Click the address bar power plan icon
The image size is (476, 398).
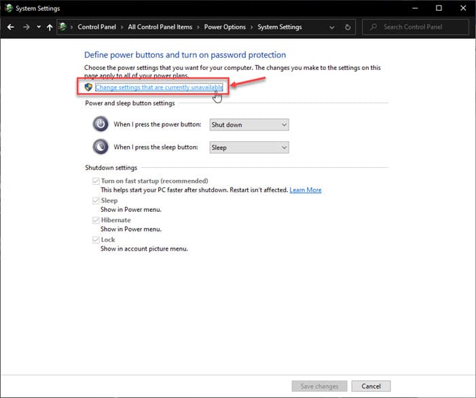pyautogui.click(x=62, y=26)
